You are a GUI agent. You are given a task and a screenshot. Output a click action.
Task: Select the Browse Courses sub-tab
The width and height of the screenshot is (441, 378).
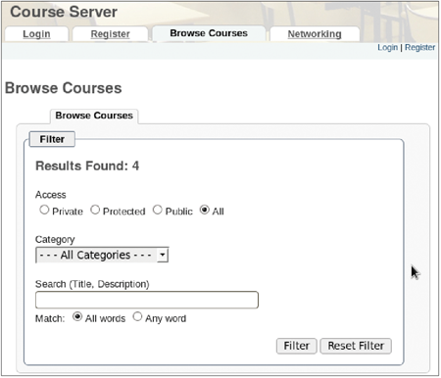pos(94,116)
